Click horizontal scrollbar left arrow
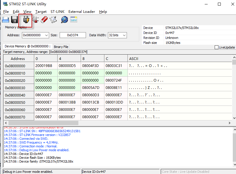Image resolution: width=236 pixels, height=174 pixels. pos(6,123)
